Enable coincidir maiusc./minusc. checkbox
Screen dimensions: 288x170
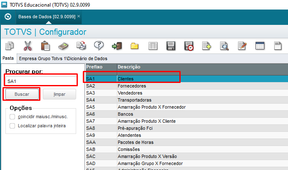[12, 117]
